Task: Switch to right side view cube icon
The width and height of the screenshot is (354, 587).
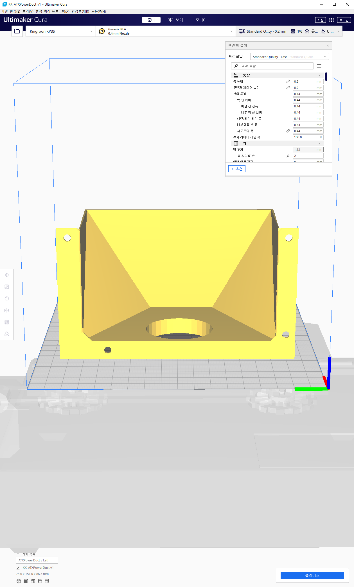Action: coord(47,581)
